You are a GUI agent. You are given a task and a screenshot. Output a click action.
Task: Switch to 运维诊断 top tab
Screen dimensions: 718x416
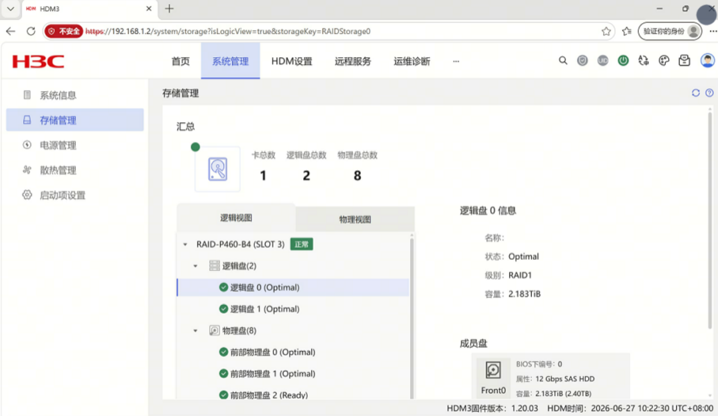tap(412, 61)
